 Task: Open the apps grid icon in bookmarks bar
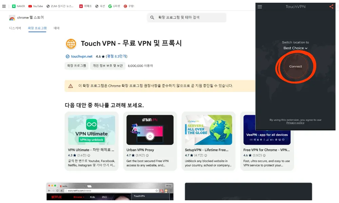click(x=4, y=6)
